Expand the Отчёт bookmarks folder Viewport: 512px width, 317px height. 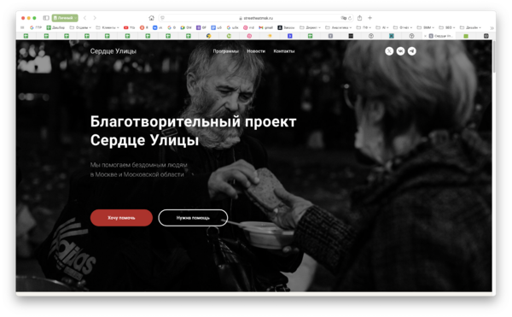pos(403,28)
